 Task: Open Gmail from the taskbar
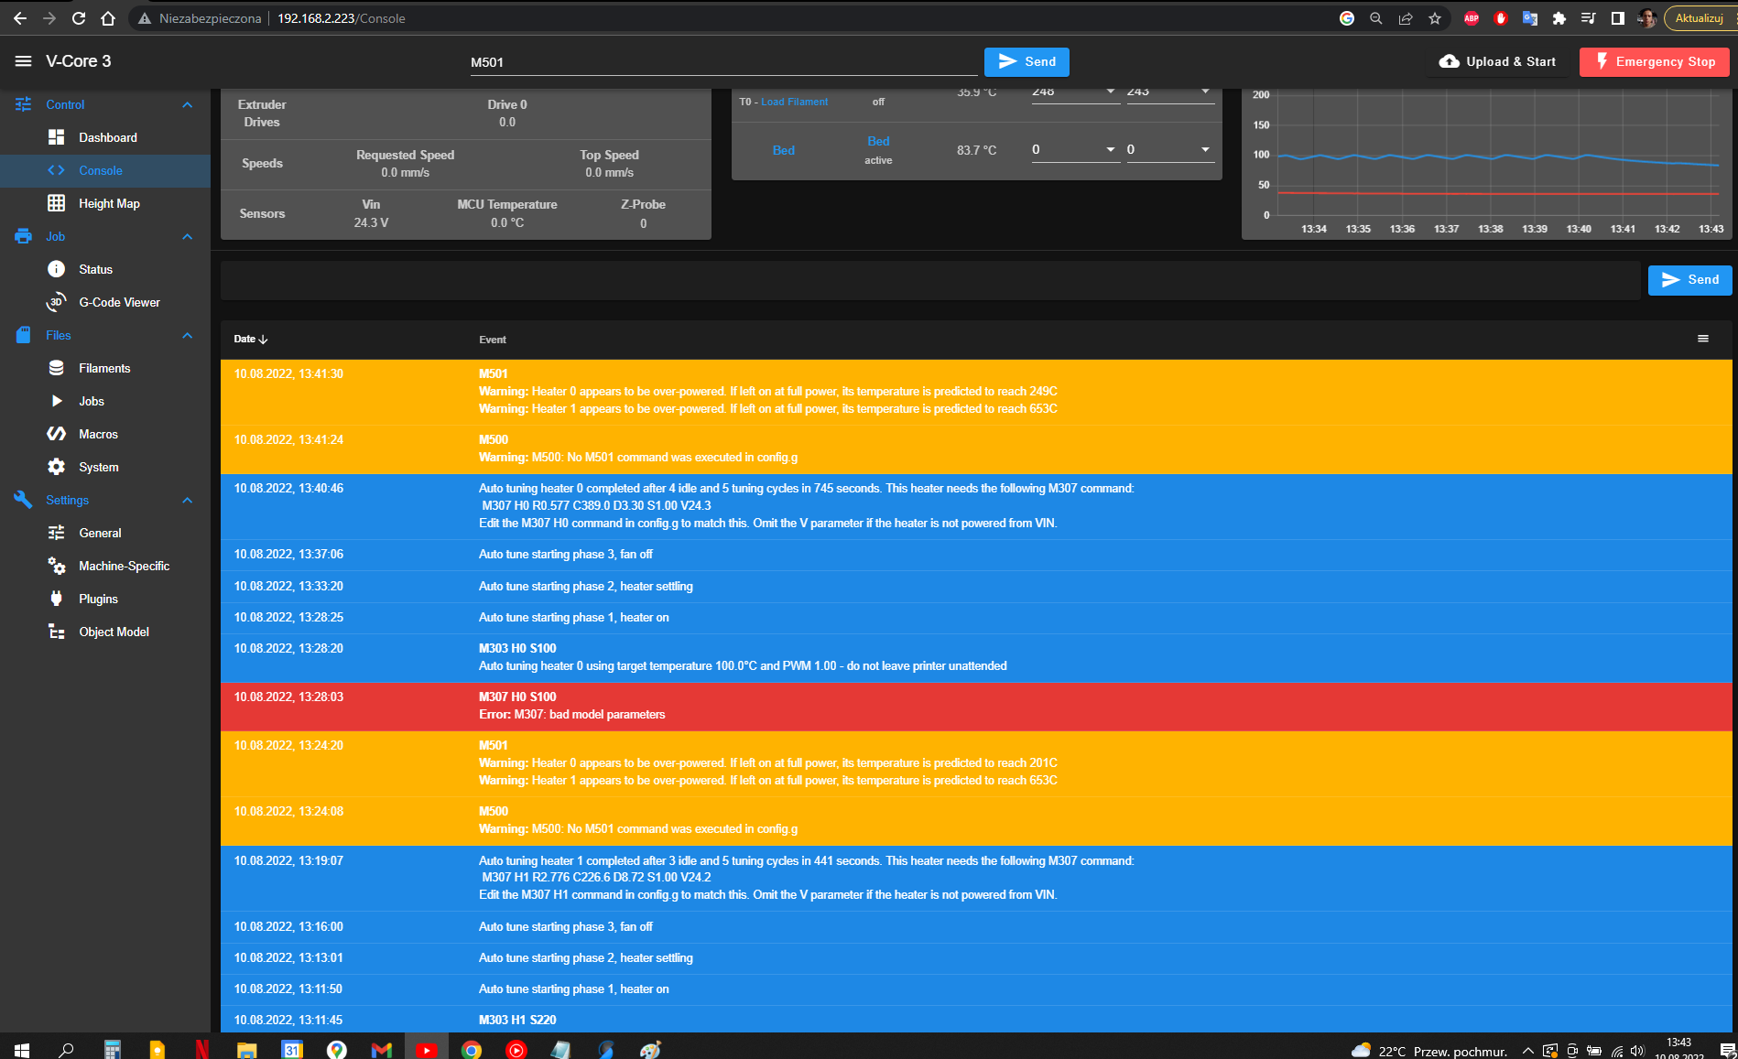[x=382, y=1050]
